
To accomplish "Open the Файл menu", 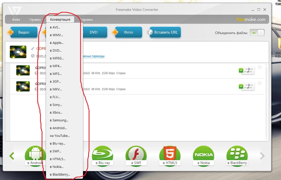I will tap(16, 20).
